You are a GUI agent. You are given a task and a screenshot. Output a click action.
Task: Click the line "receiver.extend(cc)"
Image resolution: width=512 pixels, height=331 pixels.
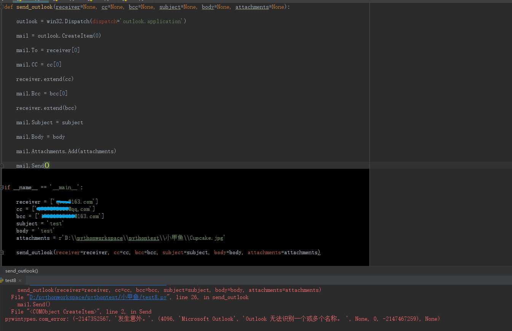tap(45, 79)
